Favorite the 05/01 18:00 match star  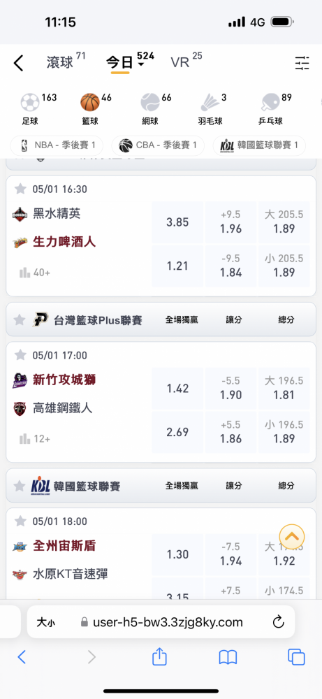(20, 521)
